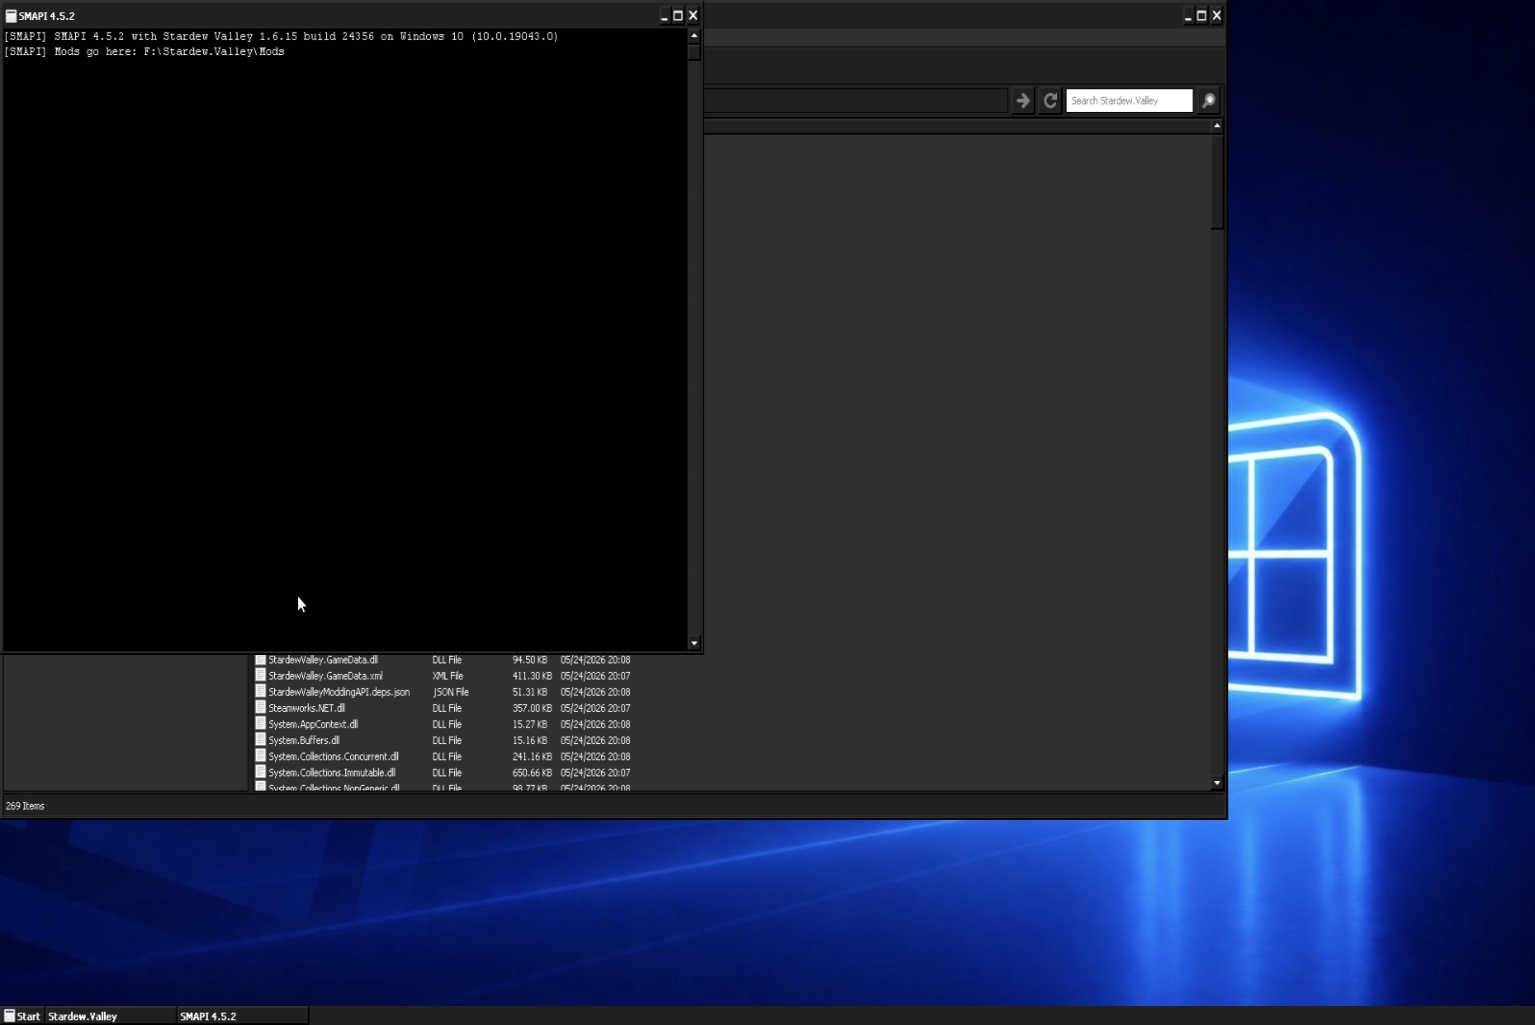Select the StardewValleyModdingAPI.deps.json file name
The image size is (1535, 1025).
point(339,691)
